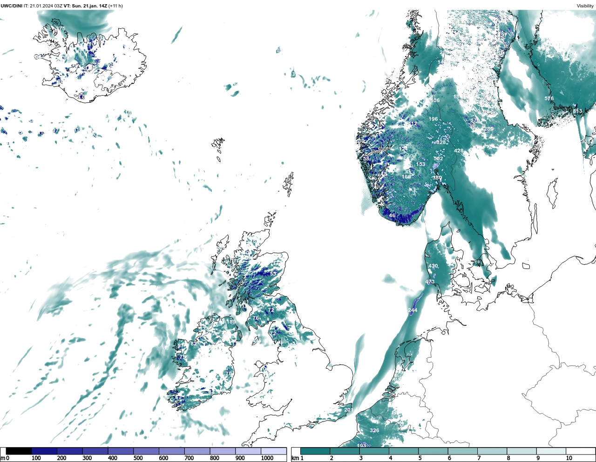
Task: Click the lightest swatch right of 1000 m
Action: point(273,451)
